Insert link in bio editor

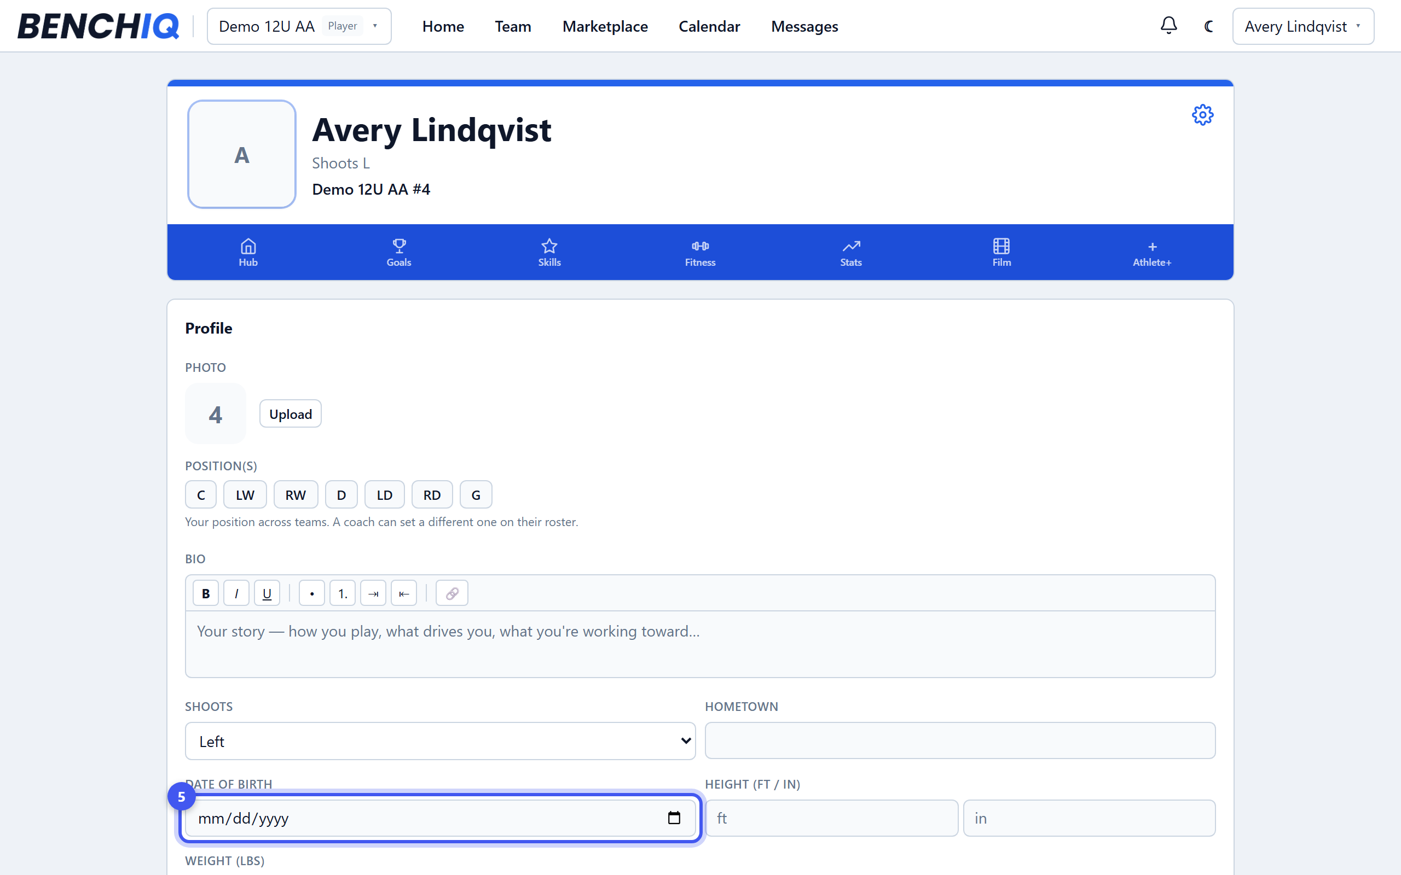point(452,593)
